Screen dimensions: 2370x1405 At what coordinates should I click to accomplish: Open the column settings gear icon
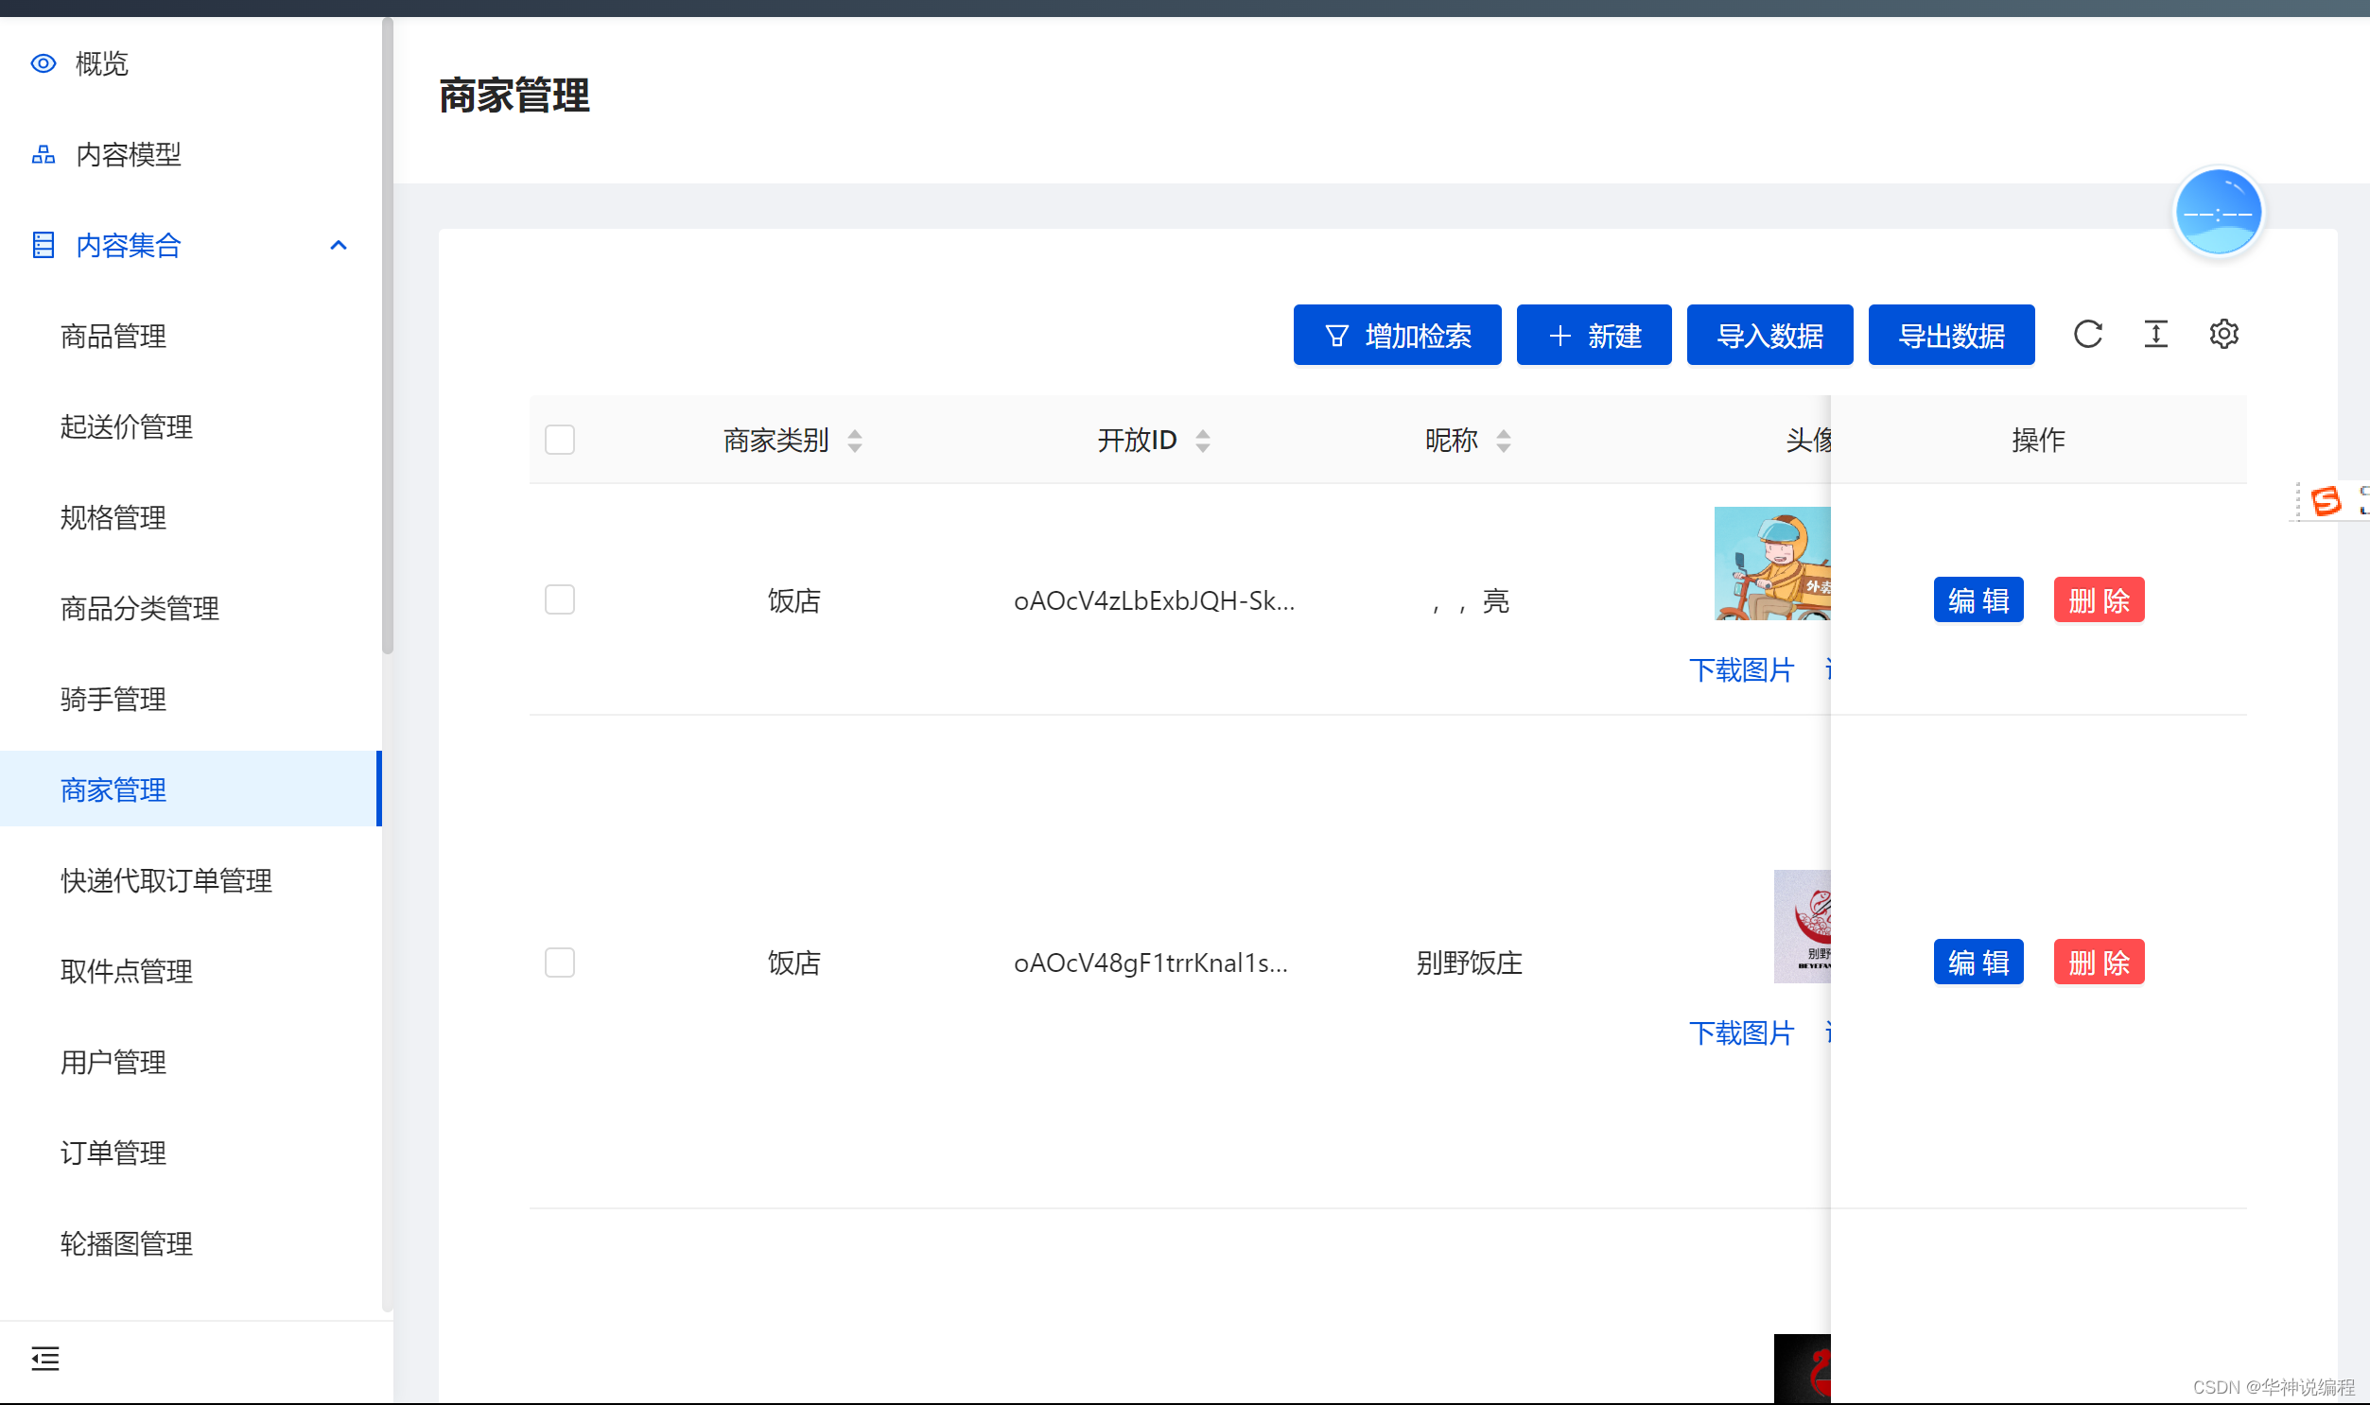tap(2223, 334)
